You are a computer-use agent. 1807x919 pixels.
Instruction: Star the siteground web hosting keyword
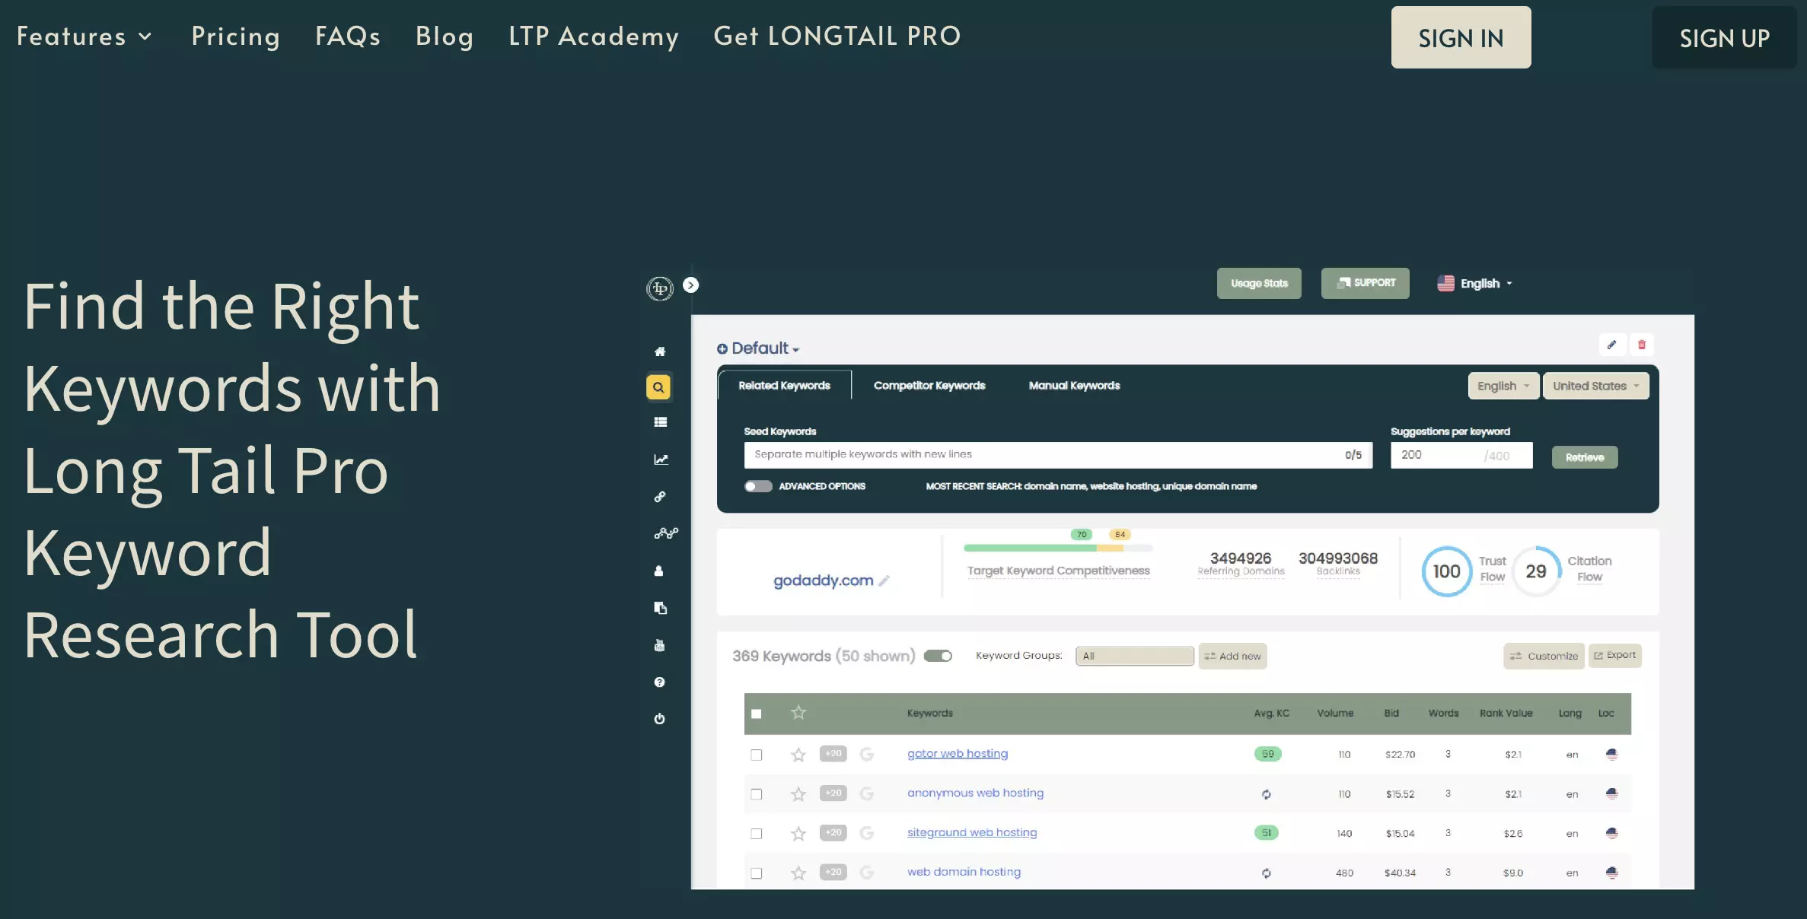pyautogui.click(x=798, y=834)
